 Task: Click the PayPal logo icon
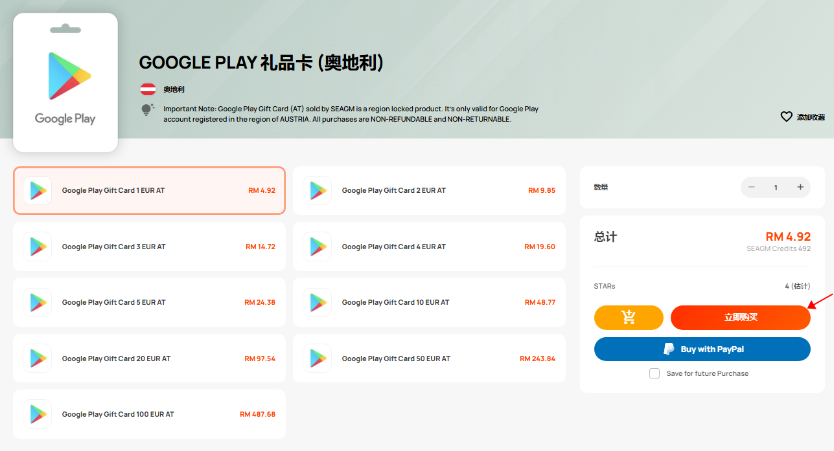669,349
